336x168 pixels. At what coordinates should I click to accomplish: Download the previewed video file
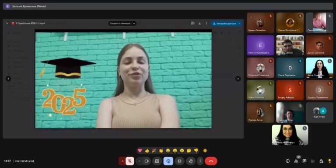coord(199,23)
